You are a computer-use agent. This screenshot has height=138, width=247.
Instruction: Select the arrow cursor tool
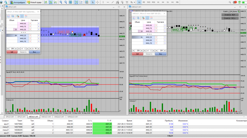point(93,2)
